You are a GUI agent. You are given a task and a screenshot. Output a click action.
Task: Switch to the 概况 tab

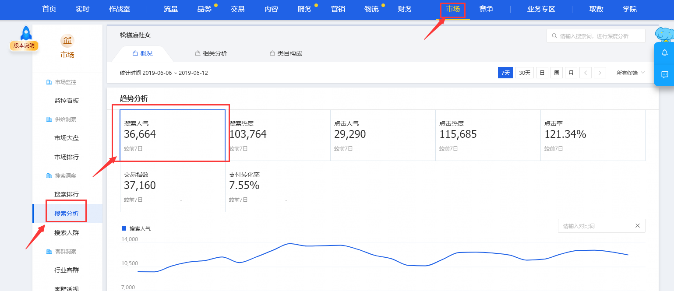pos(143,53)
